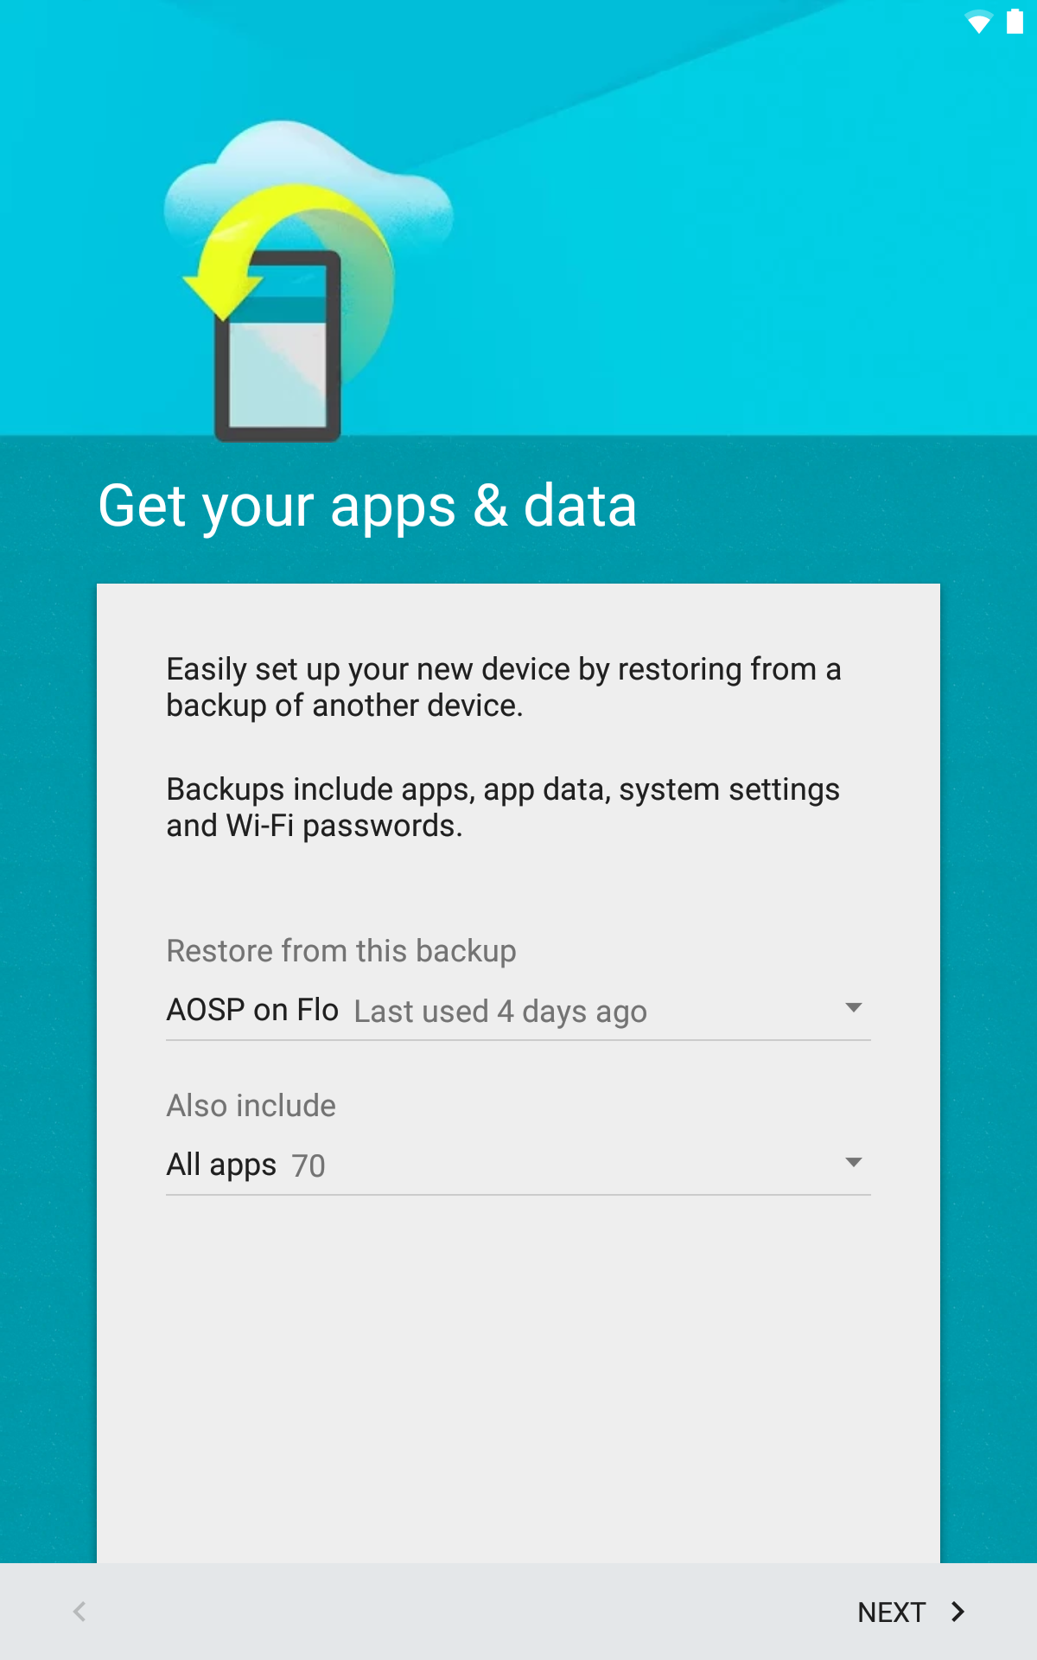Click the arrow on AOSP on Flo dropdown

[x=854, y=1008]
